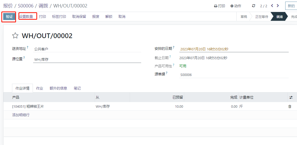Image resolution: width=297 pixels, height=145 pixels.
Task: Click the favorite star next to WH/OUT/00002
Action: click(x=15, y=36)
